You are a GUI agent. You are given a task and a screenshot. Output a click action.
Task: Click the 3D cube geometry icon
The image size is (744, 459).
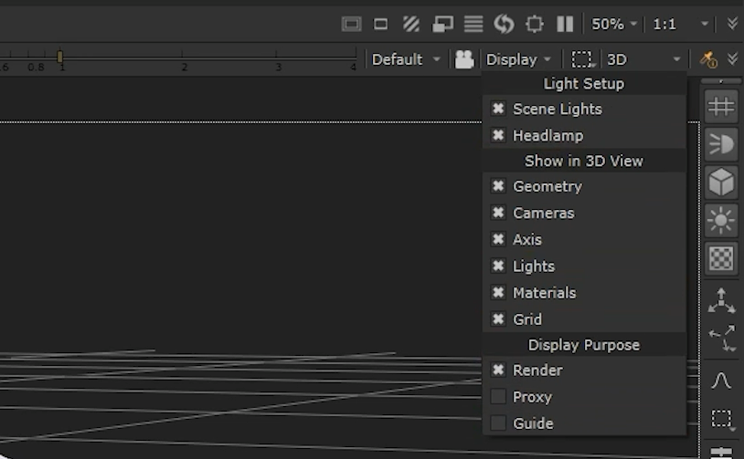point(721,182)
